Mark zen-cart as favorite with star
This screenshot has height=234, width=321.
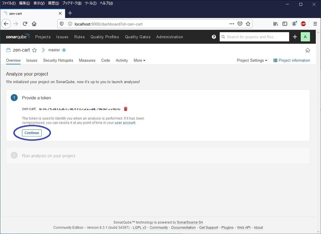(x=35, y=50)
